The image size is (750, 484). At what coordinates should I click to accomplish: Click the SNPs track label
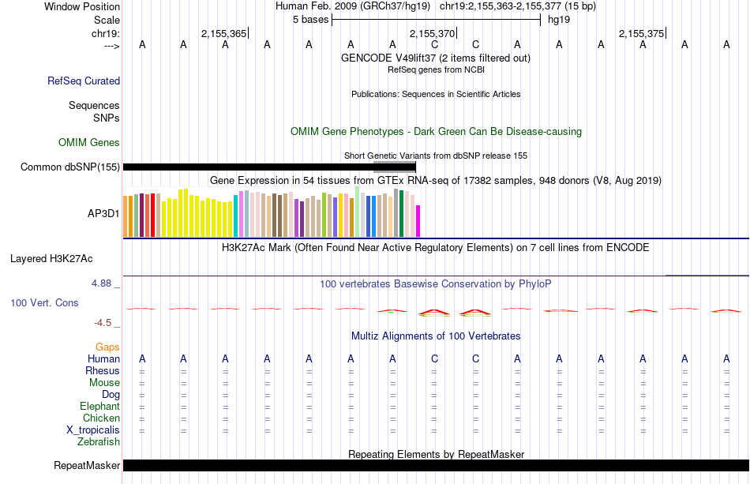pyautogui.click(x=107, y=118)
